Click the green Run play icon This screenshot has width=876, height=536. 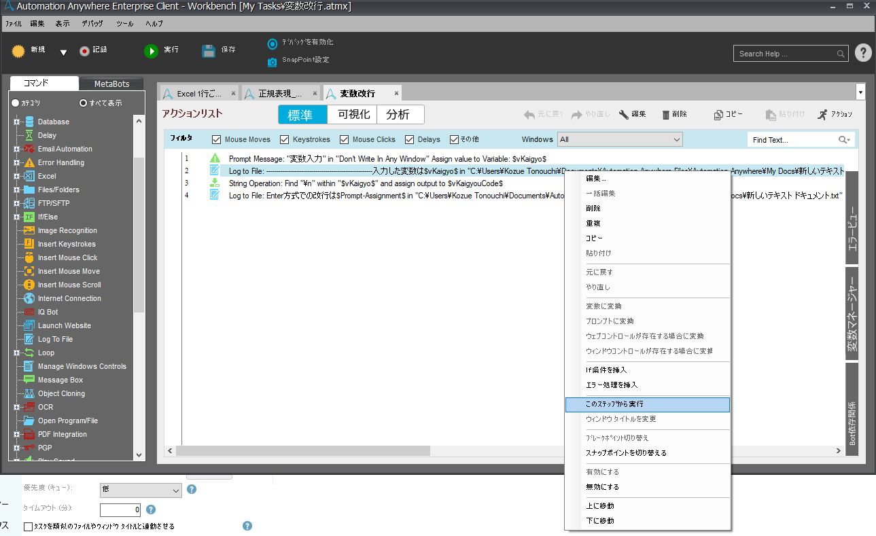[x=150, y=51]
